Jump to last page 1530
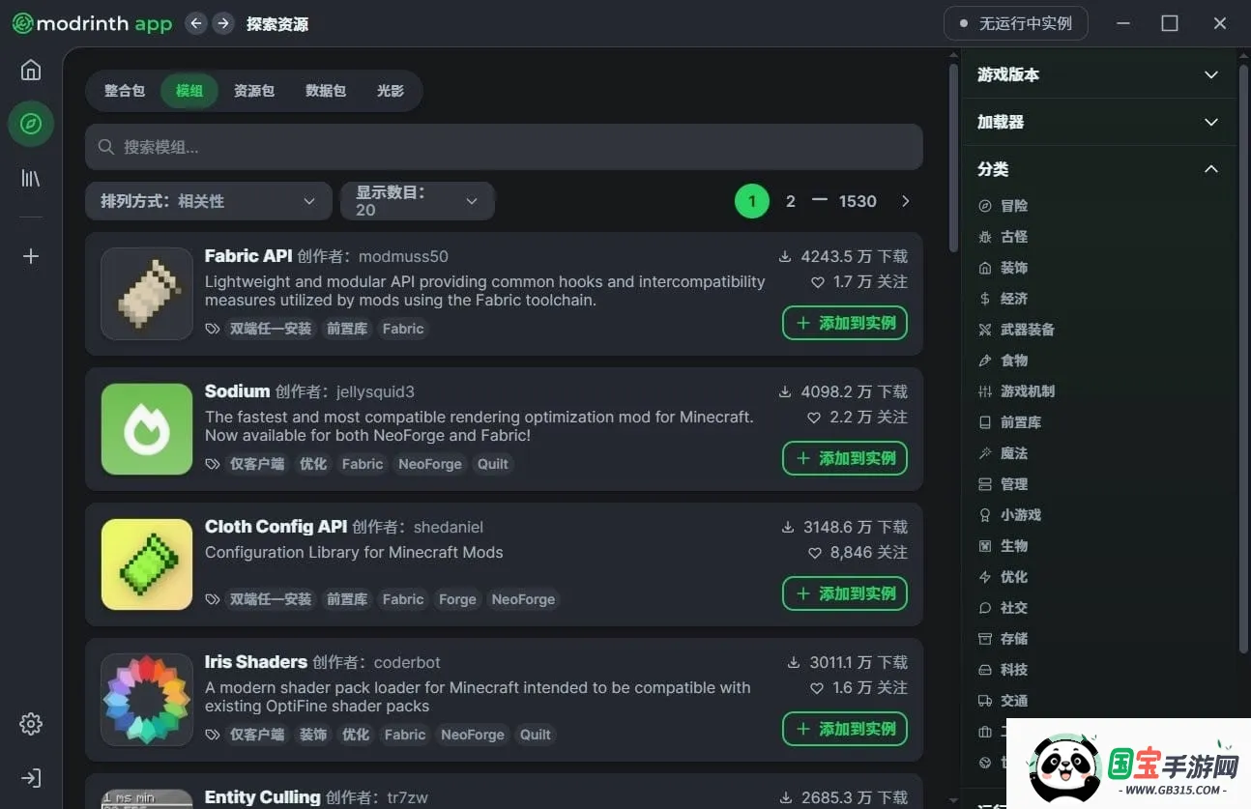The height and width of the screenshot is (809, 1251). (858, 201)
